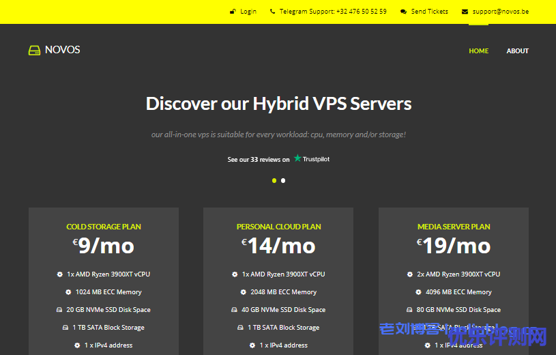This screenshot has height=355, width=556.
Task: Click 40 GB NVMe SSD Disk Space text
Action: pos(284,309)
